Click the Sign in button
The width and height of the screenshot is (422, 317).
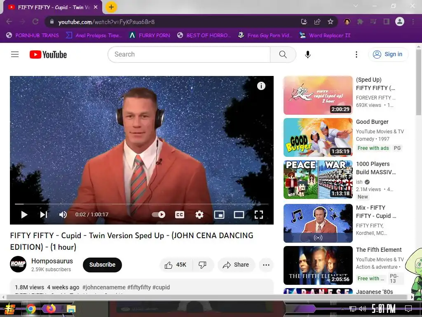(388, 54)
